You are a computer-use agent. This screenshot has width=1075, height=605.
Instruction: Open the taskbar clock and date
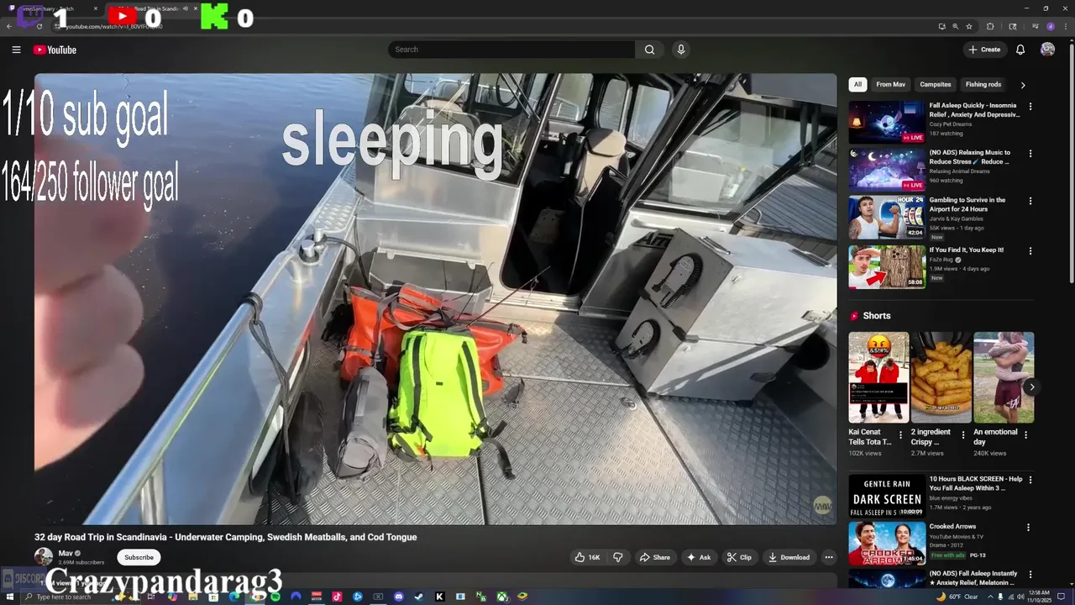click(1038, 597)
